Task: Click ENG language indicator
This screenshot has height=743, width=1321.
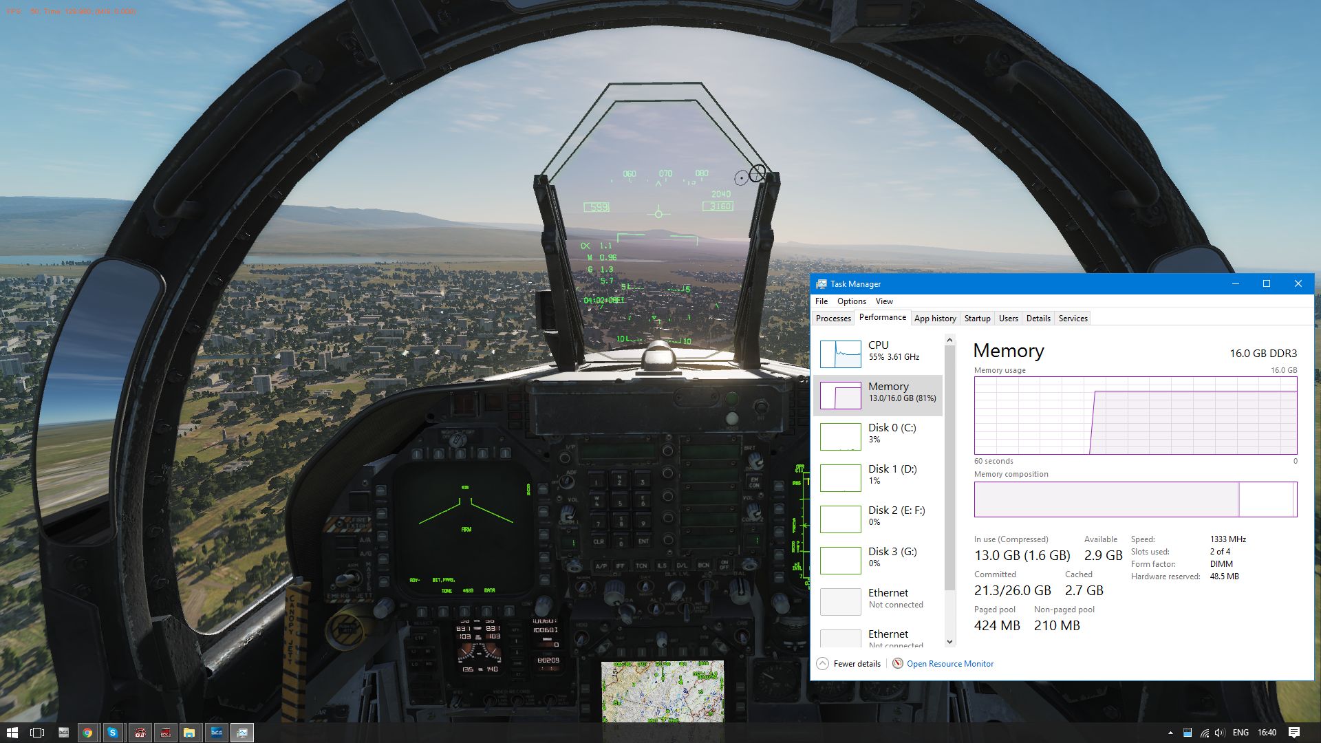Action: [x=1241, y=733]
